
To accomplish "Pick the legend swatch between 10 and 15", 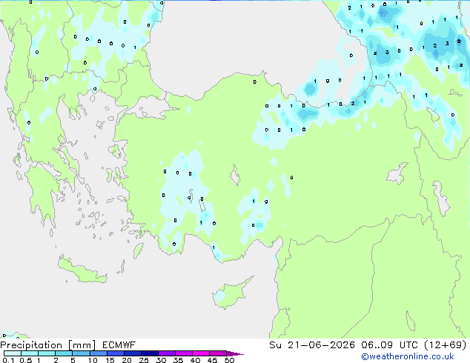I will (x=99, y=353).
